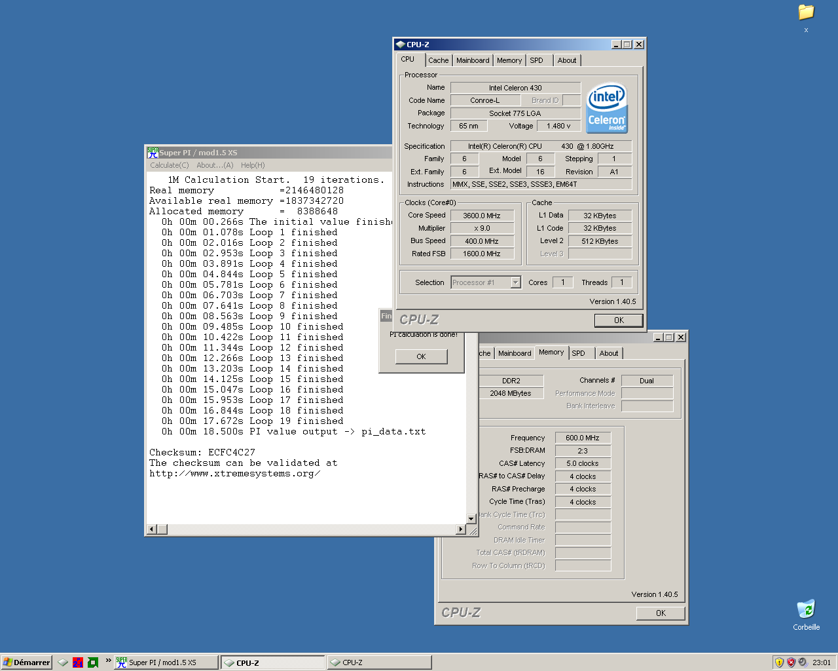Open Memory tab in front CPU-Z window

point(509,60)
